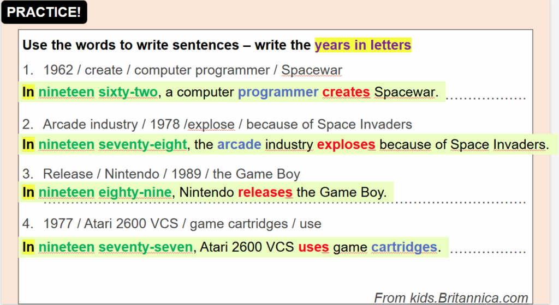Click the underlined word 'explose' in prompt 2
Screen dimensions: 559x305
point(211,124)
